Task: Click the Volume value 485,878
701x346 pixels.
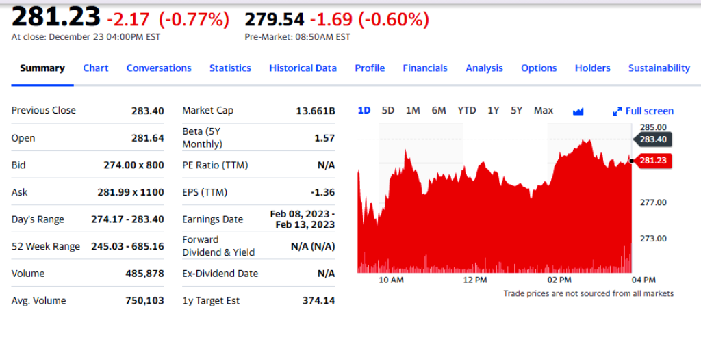Action: click(x=145, y=274)
